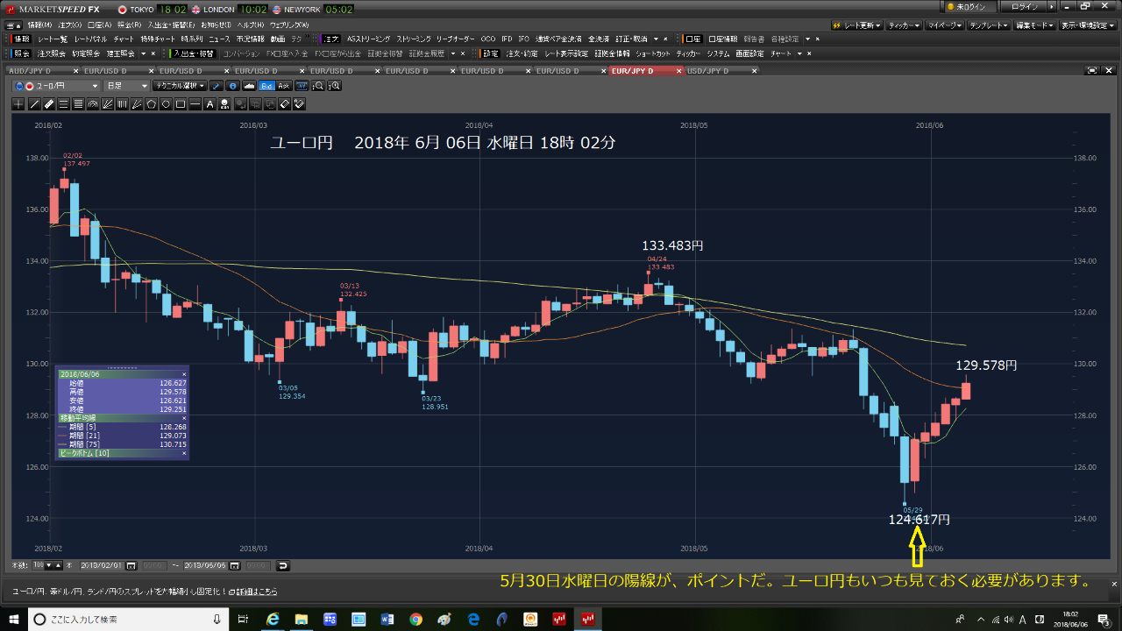The height and width of the screenshot is (631, 1122).
Task: Pick the rectangle drawing tool
Action: pyautogui.click(x=181, y=104)
